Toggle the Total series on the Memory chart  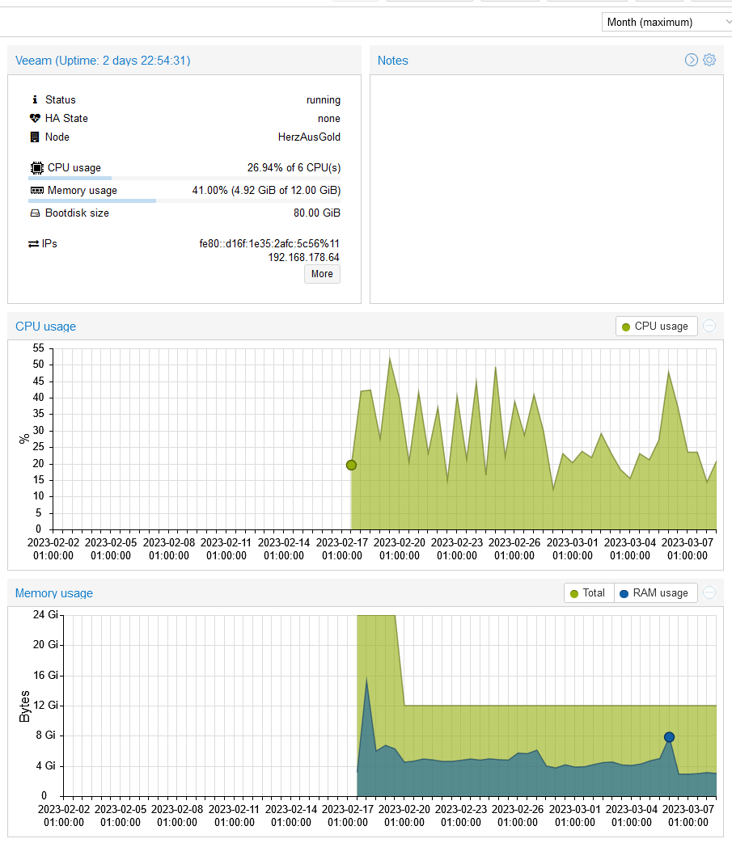589,592
